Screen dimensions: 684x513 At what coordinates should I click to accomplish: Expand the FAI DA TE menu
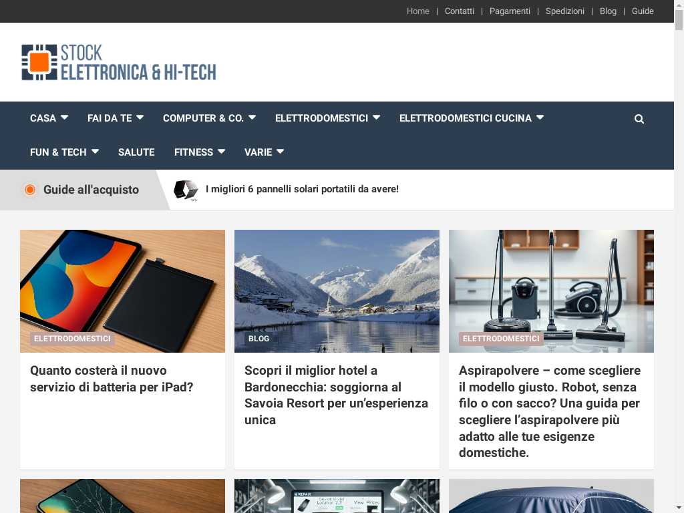[115, 118]
